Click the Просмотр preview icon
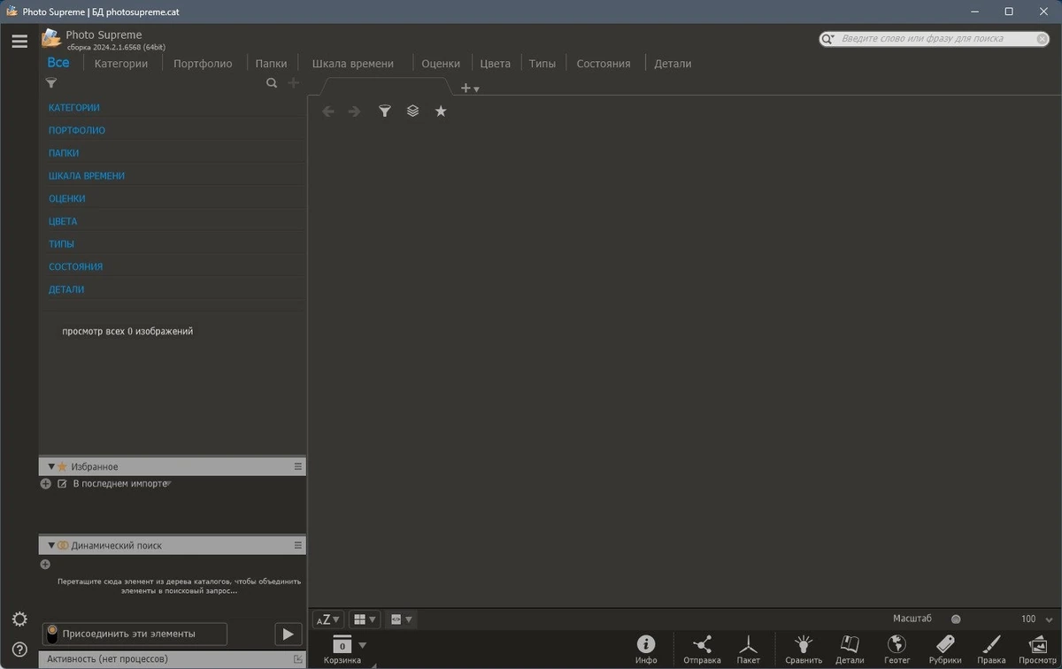 pos(1037,649)
